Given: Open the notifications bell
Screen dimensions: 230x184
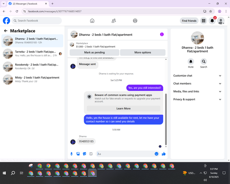Looking at the screenshot, I should (x=212, y=21).
